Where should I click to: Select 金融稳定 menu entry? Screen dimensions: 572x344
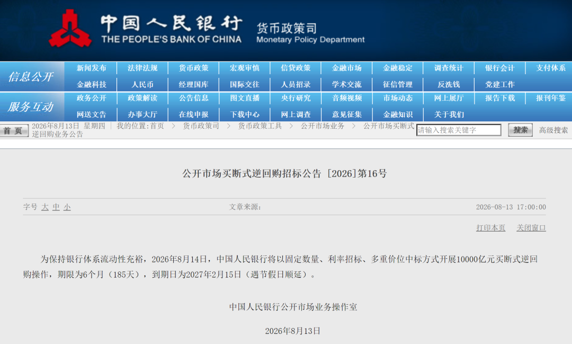[x=398, y=68]
